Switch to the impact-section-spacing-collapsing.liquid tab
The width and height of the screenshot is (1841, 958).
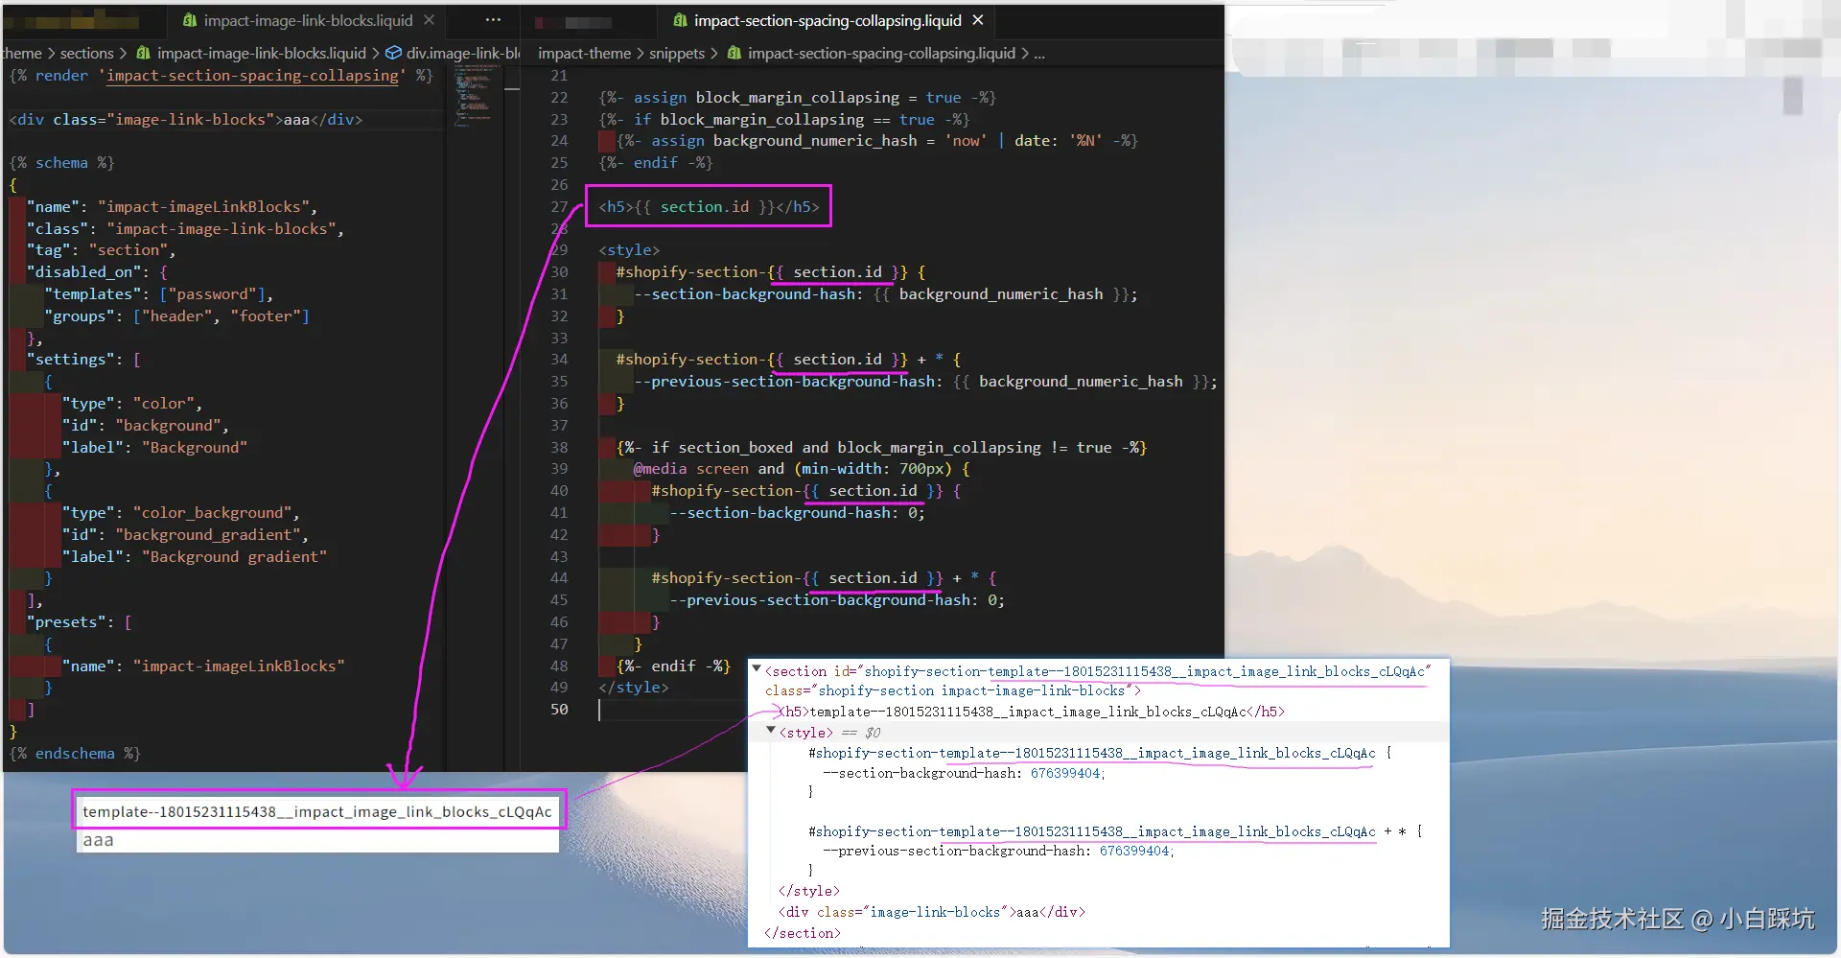tap(827, 20)
